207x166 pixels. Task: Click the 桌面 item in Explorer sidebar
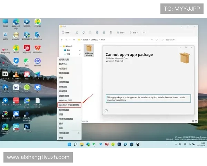[68, 50]
